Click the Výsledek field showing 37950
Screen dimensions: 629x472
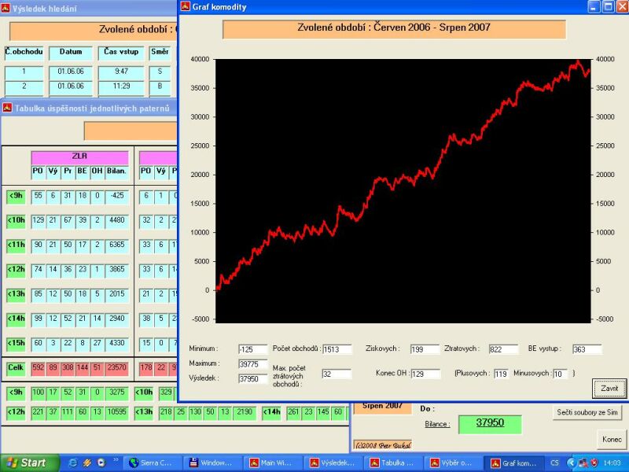[x=252, y=379]
